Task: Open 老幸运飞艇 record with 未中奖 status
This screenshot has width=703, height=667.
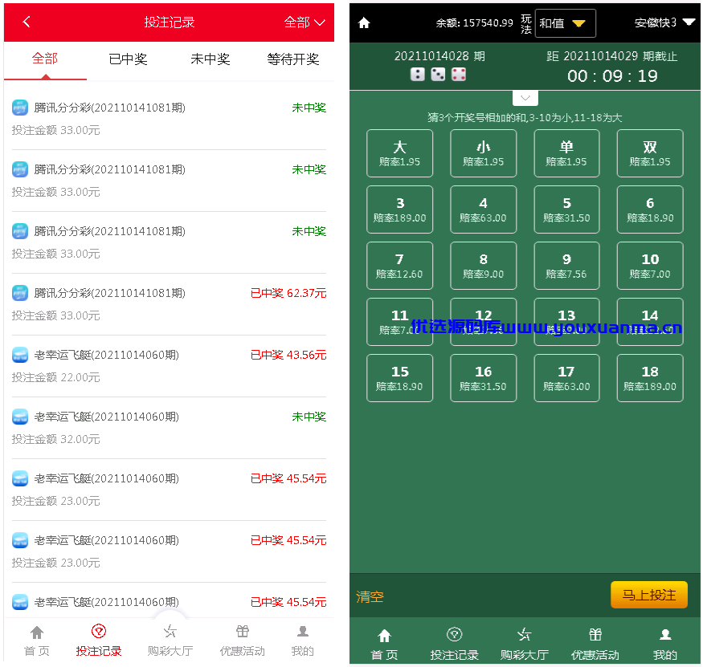Action: (169, 428)
